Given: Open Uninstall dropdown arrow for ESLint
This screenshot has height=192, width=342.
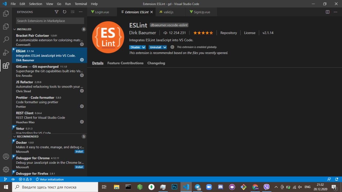Looking at the screenshot, I should point(165,47).
